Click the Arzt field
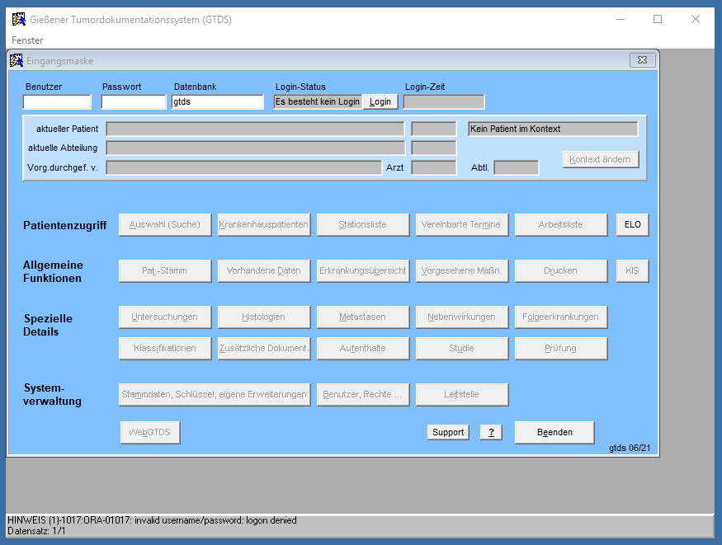Viewport: 722px width, 545px height. pyautogui.click(x=434, y=167)
